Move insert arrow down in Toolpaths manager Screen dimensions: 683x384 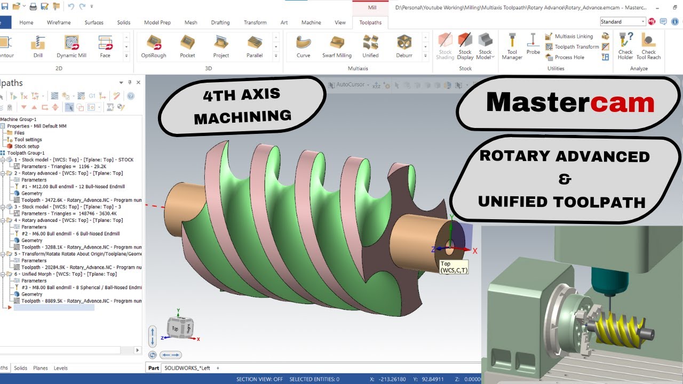pos(23,107)
